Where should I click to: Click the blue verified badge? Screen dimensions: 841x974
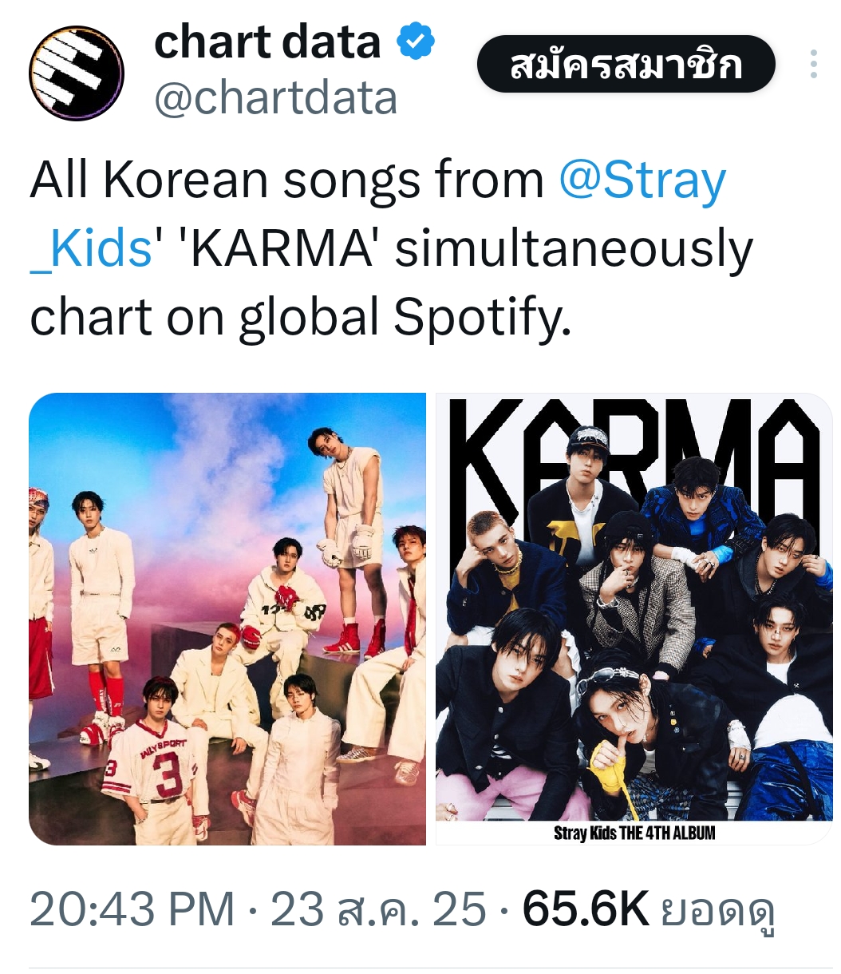pos(416,42)
